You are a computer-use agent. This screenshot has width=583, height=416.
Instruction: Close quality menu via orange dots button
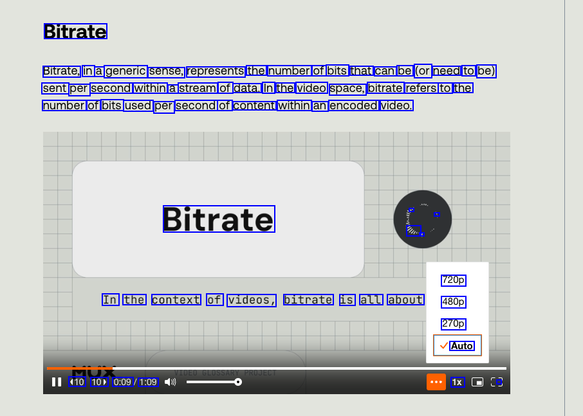(x=436, y=382)
